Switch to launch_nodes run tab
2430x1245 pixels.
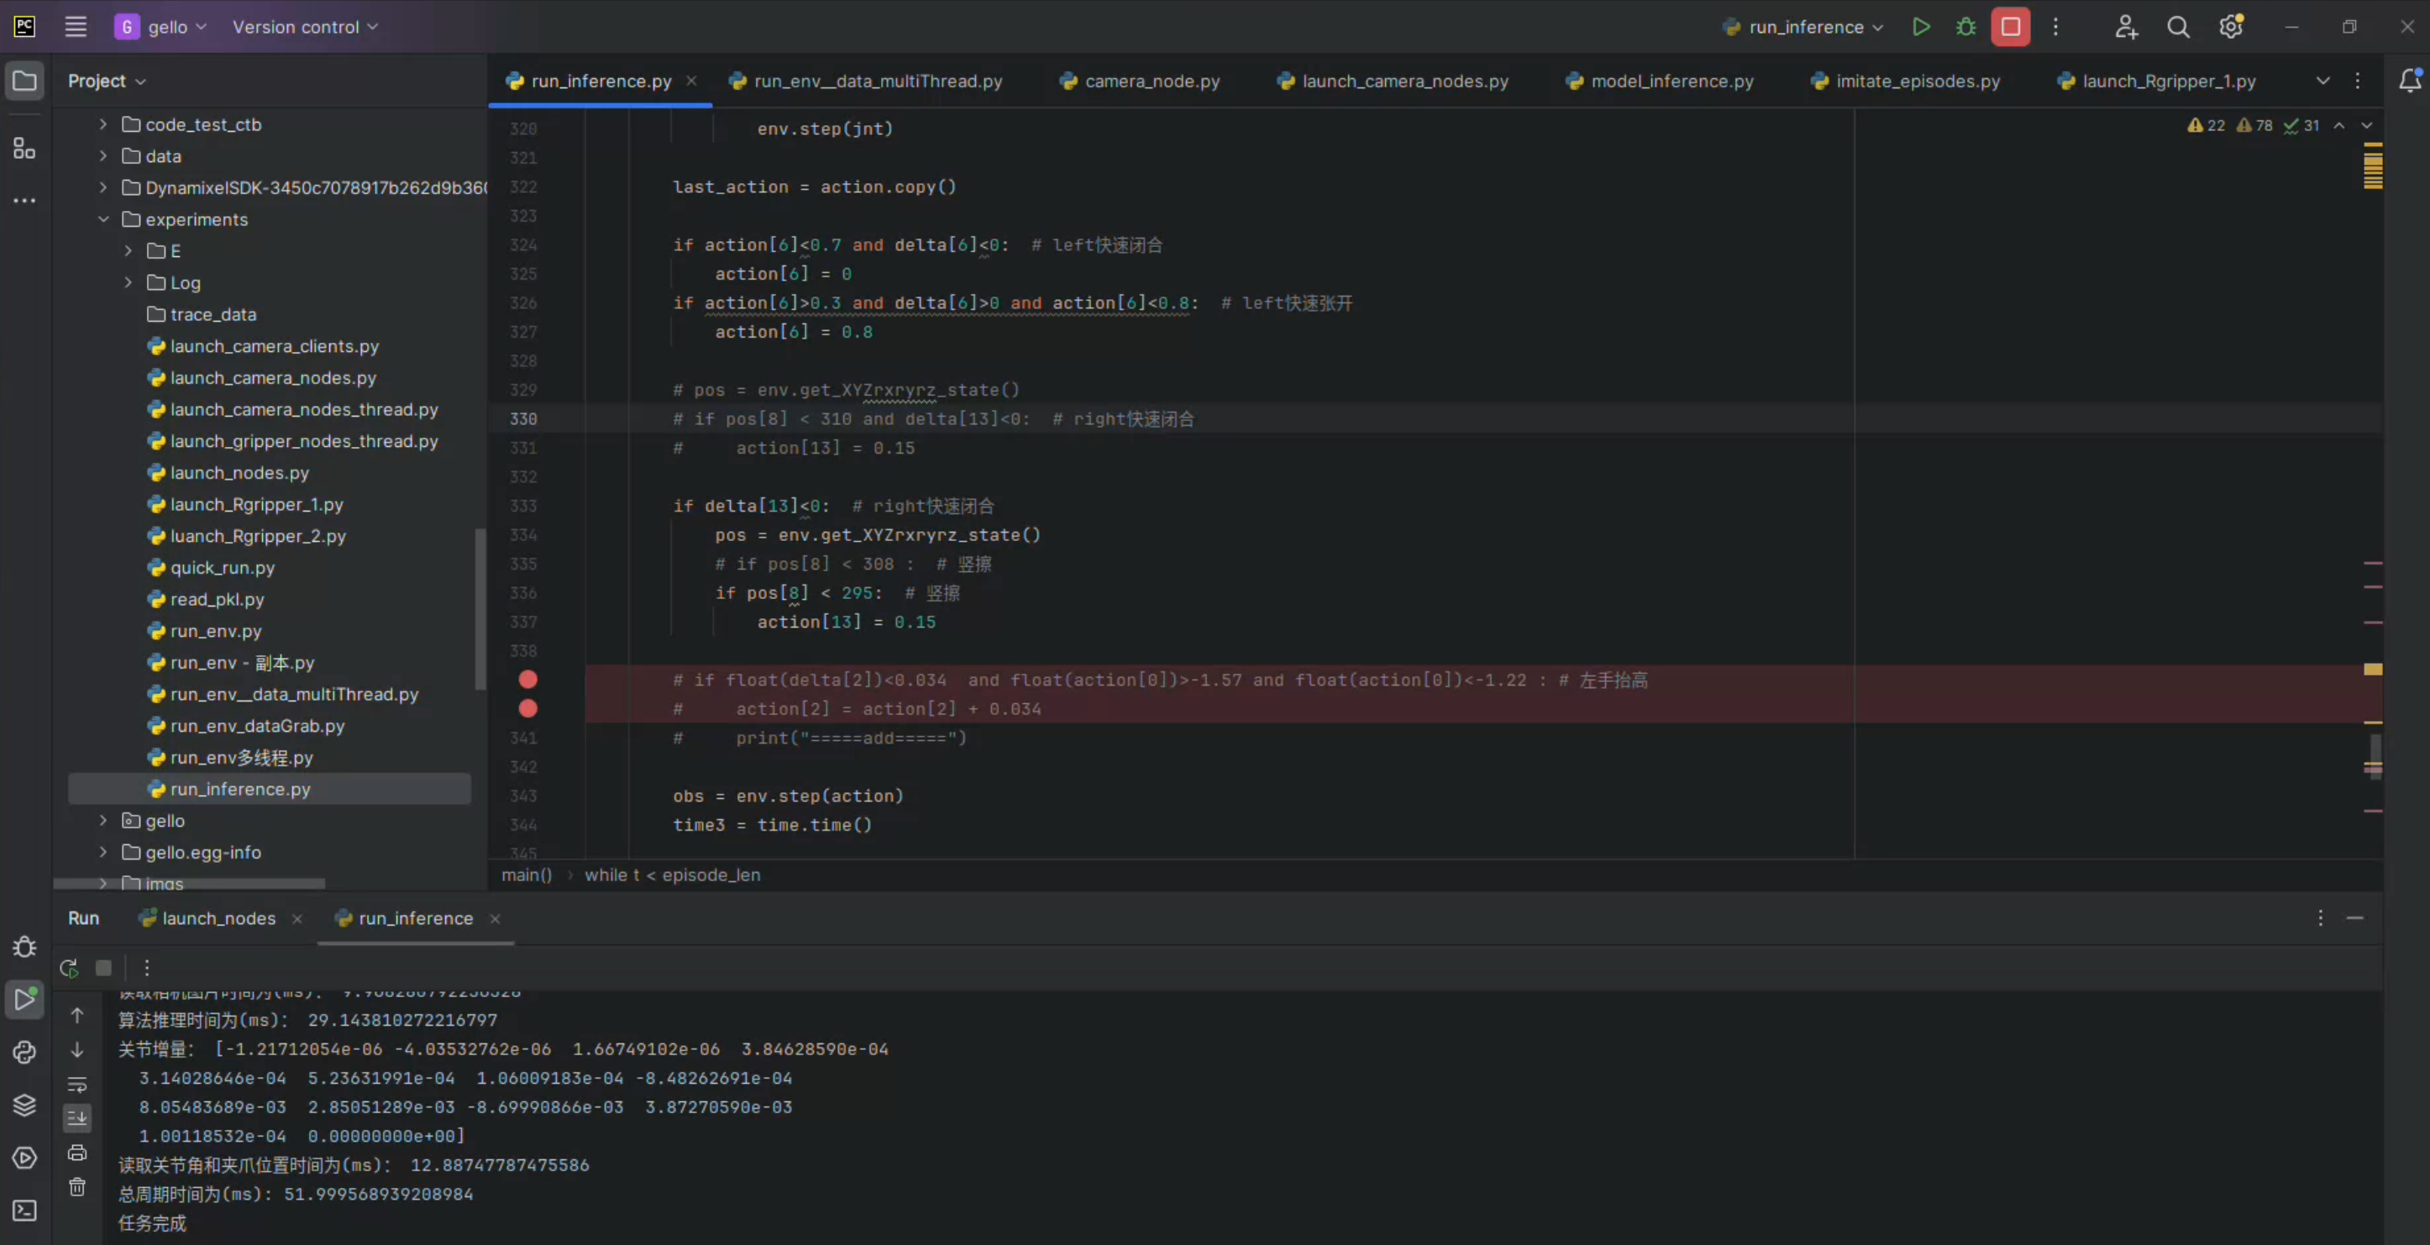pos(218,917)
